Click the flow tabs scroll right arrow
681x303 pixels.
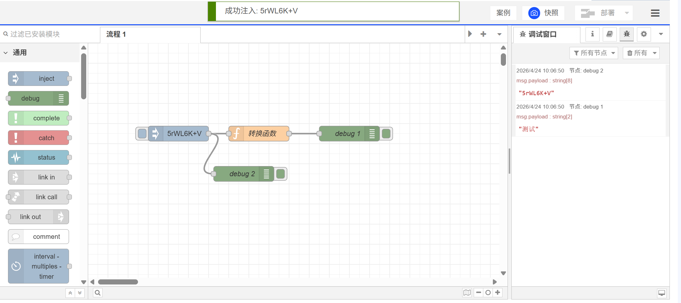[470, 34]
